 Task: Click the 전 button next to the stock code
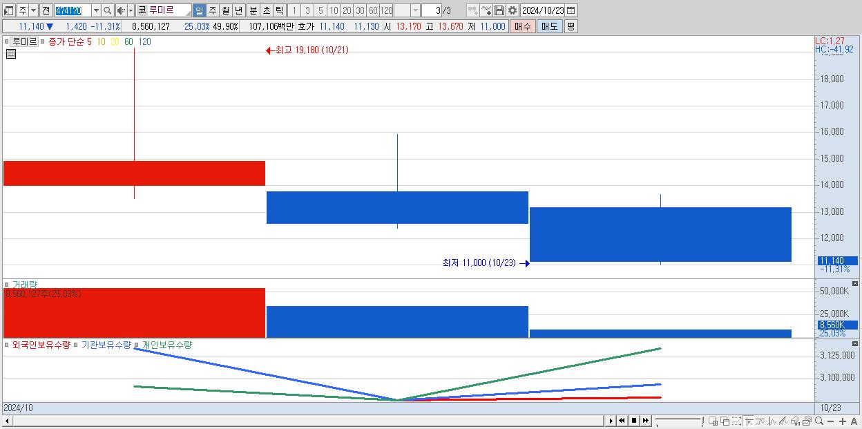point(46,10)
